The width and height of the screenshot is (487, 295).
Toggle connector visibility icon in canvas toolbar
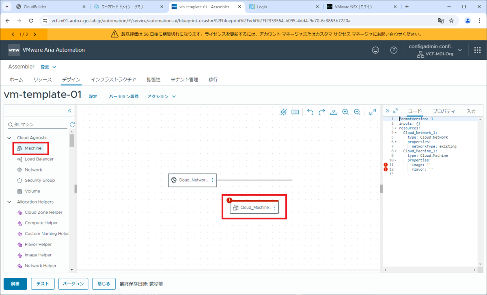pos(284,112)
